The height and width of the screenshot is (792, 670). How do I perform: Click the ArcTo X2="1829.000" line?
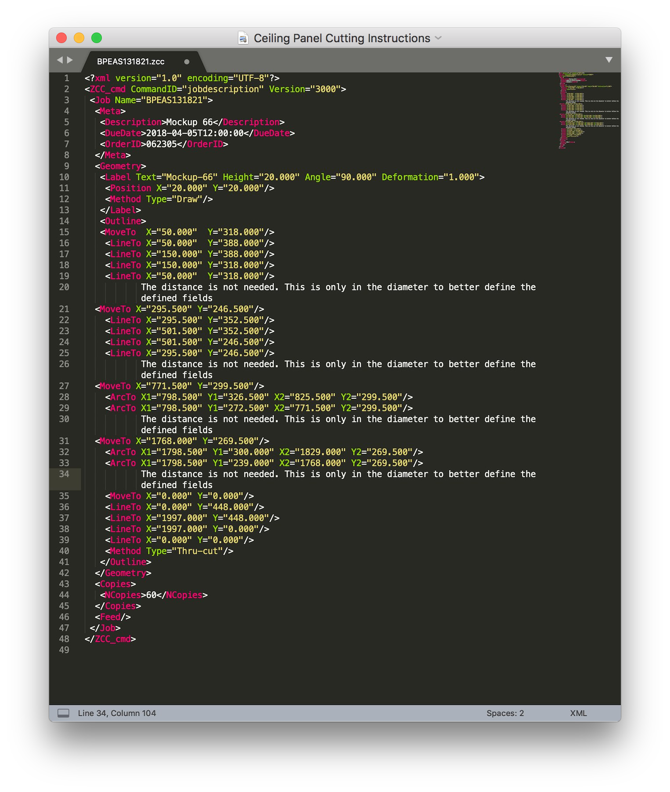pos(264,452)
